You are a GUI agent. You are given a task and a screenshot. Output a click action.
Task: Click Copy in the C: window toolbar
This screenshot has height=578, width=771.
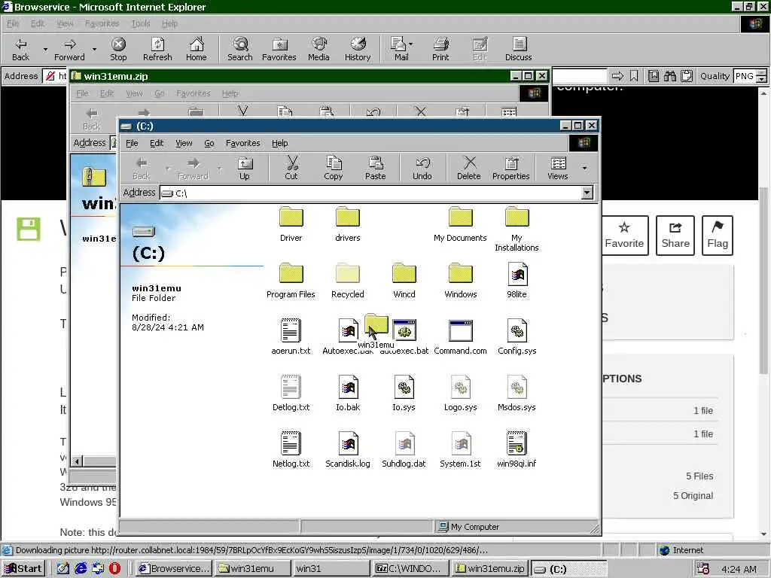coord(334,168)
